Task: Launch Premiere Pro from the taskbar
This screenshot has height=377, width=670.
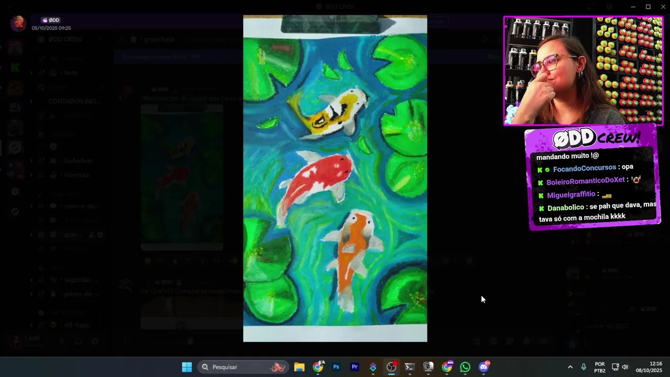Action: coord(354,367)
